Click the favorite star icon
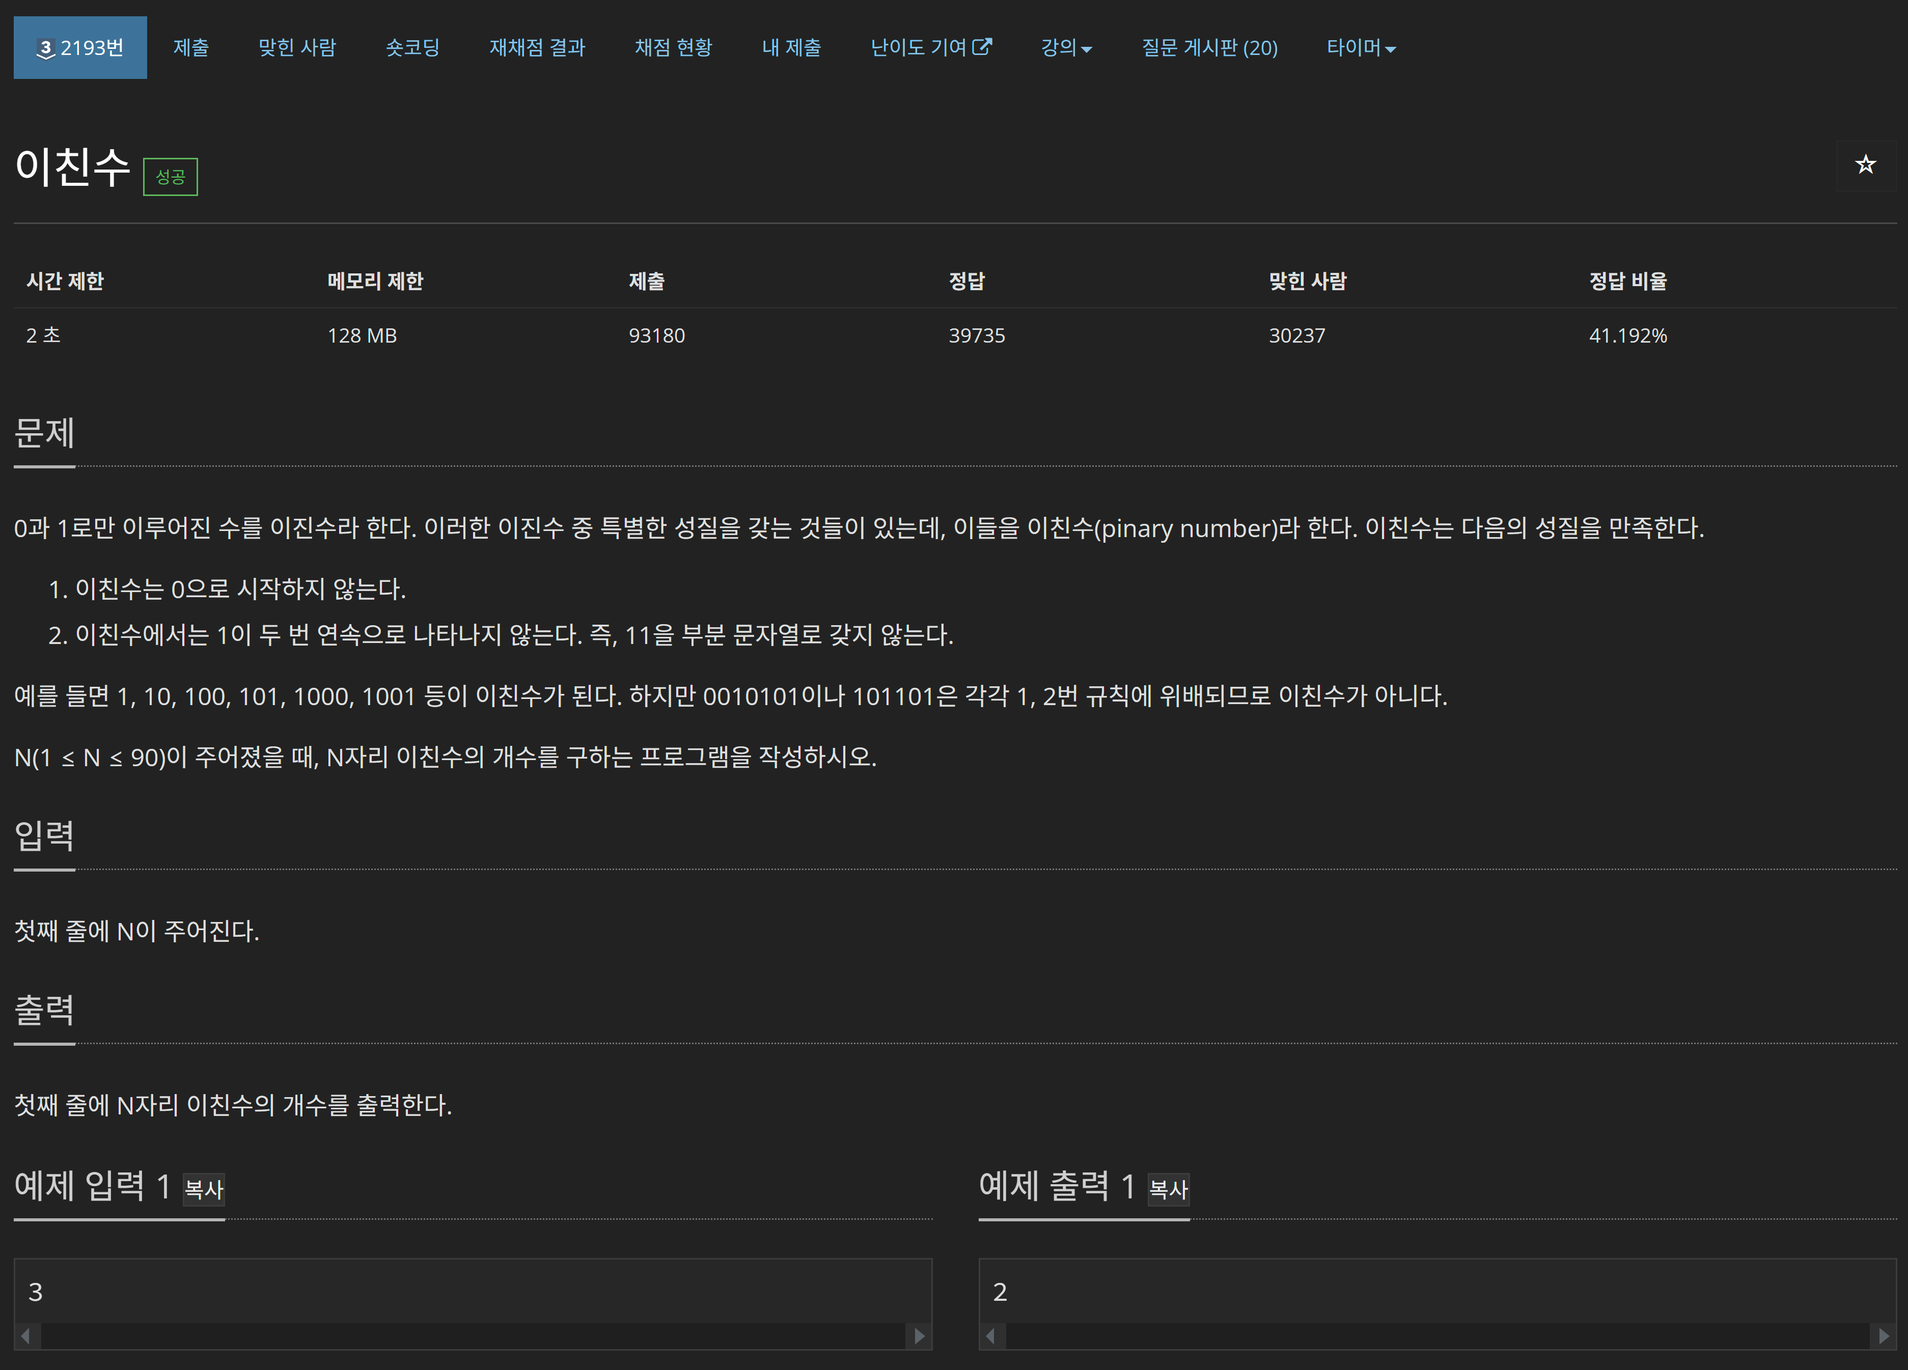The height and width of the screenshot is (1370, 1908). pyautogui.click(x=1865, y=165)
